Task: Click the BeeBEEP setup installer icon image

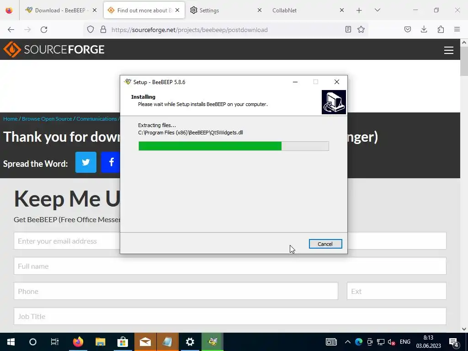Action: (334, 102)
